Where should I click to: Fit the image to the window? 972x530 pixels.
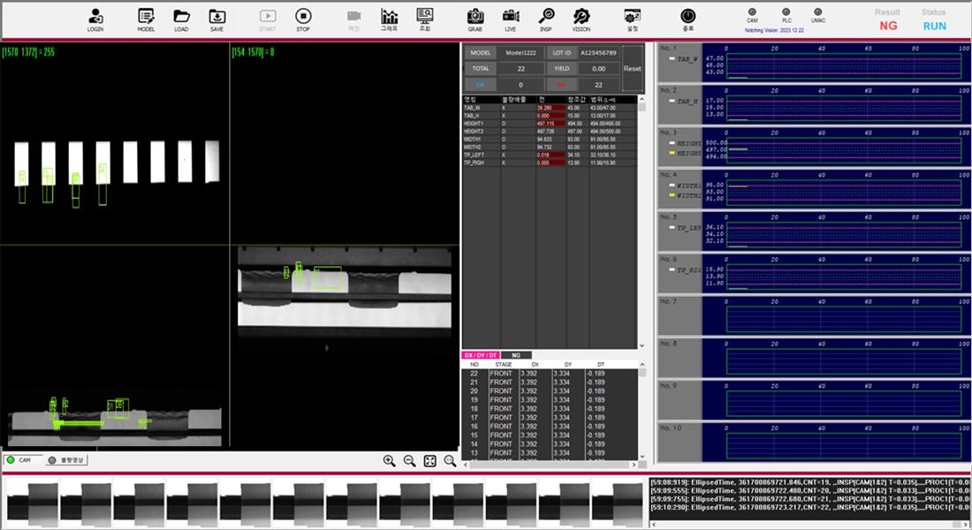click(x=429, y=460)
